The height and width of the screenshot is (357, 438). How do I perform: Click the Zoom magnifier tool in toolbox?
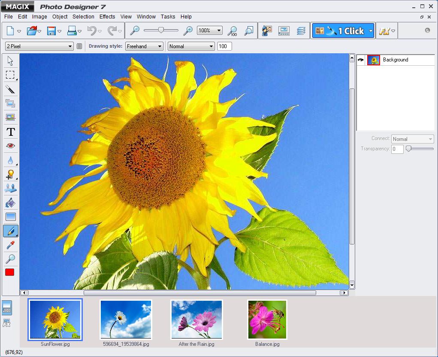pyautogui.click(x=10, y=259)
